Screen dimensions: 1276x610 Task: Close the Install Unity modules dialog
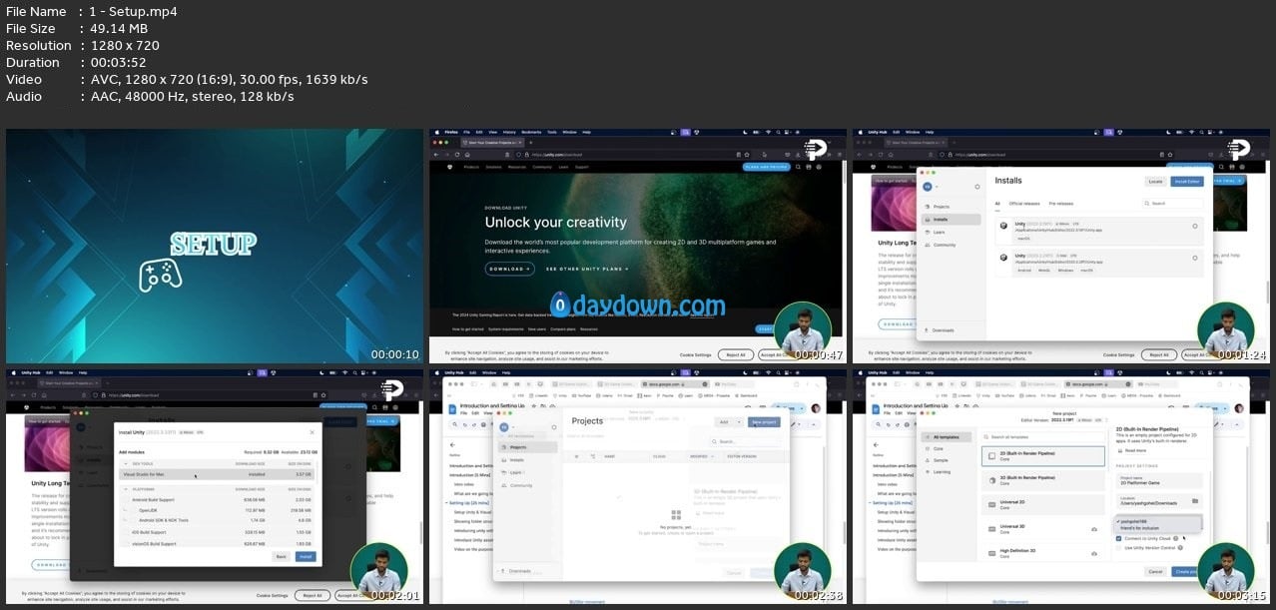312,432
